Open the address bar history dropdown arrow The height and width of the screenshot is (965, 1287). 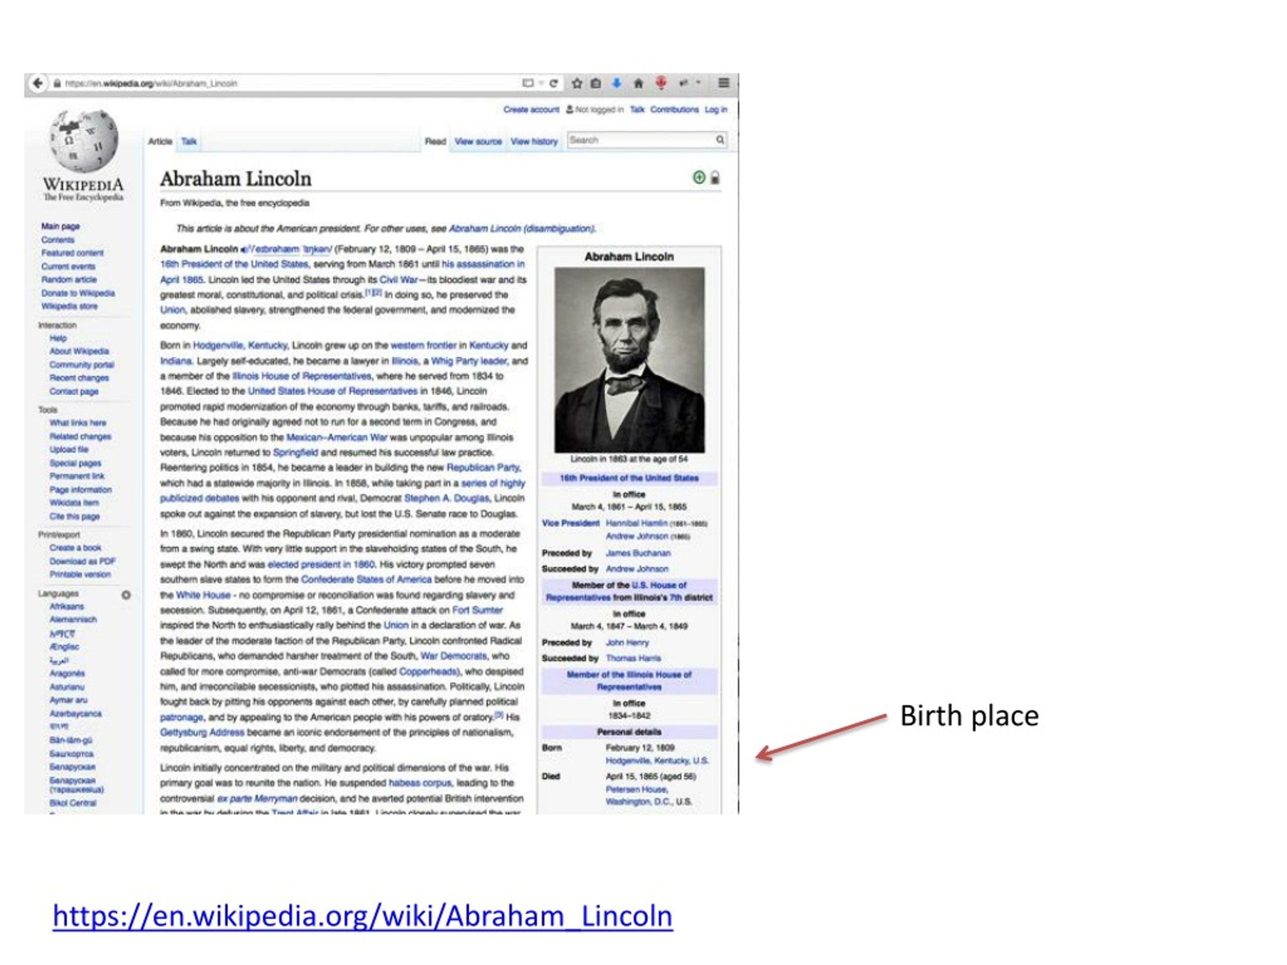[541, 83]
